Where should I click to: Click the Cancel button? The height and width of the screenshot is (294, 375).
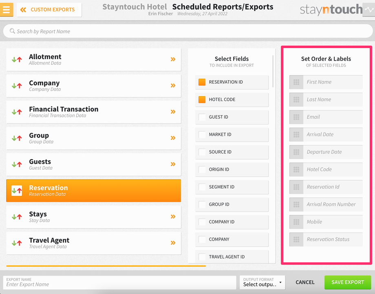305,283
